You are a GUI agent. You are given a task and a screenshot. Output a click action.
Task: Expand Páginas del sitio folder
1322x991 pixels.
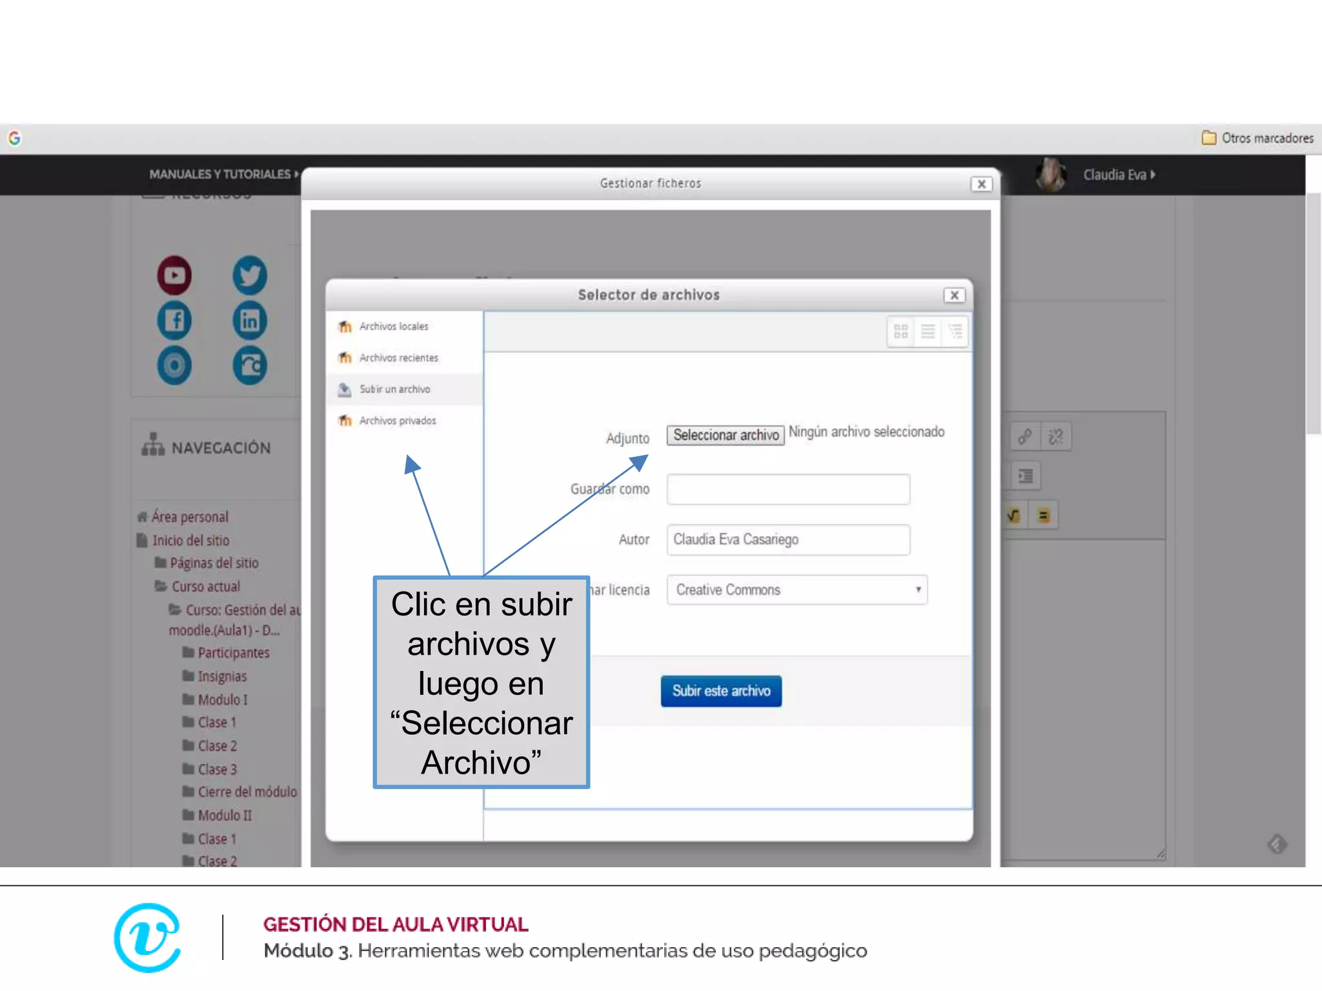(x=214, y=563)
